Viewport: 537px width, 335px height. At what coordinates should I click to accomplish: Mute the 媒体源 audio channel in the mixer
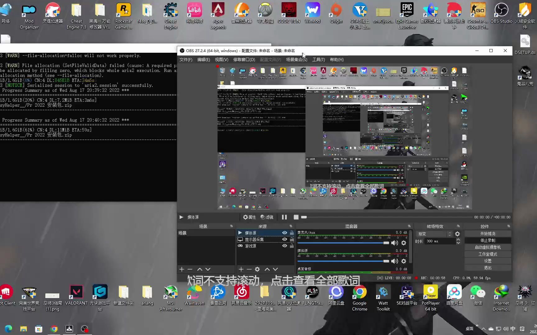coord(394,261)
